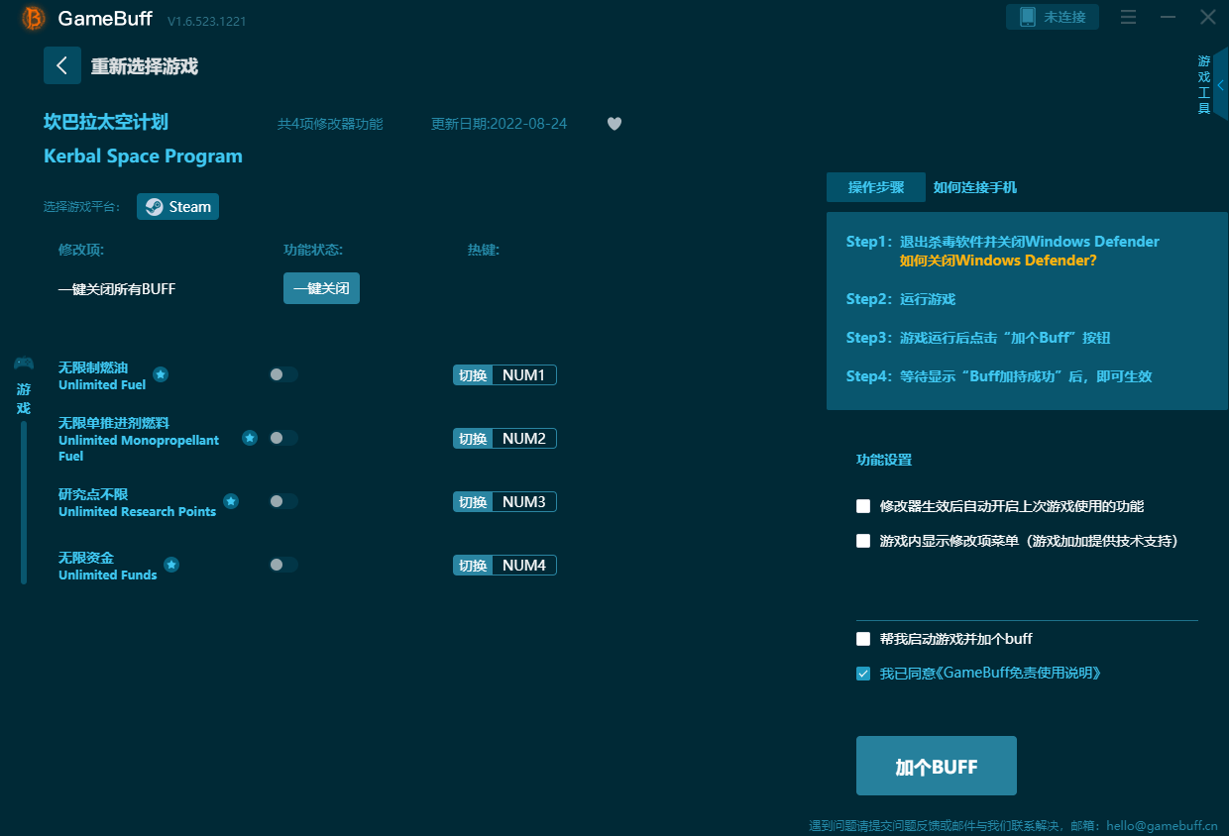
Task: Open the Steam platform selector
Action: coord(178,207)
